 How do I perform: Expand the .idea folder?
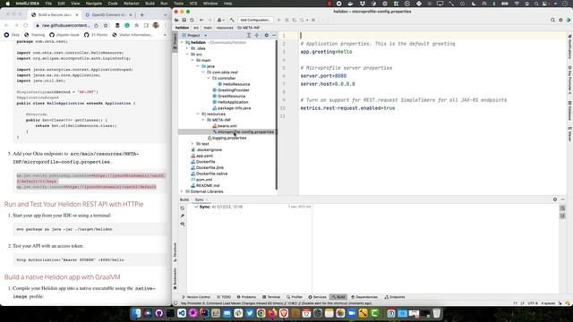[187, 48]
